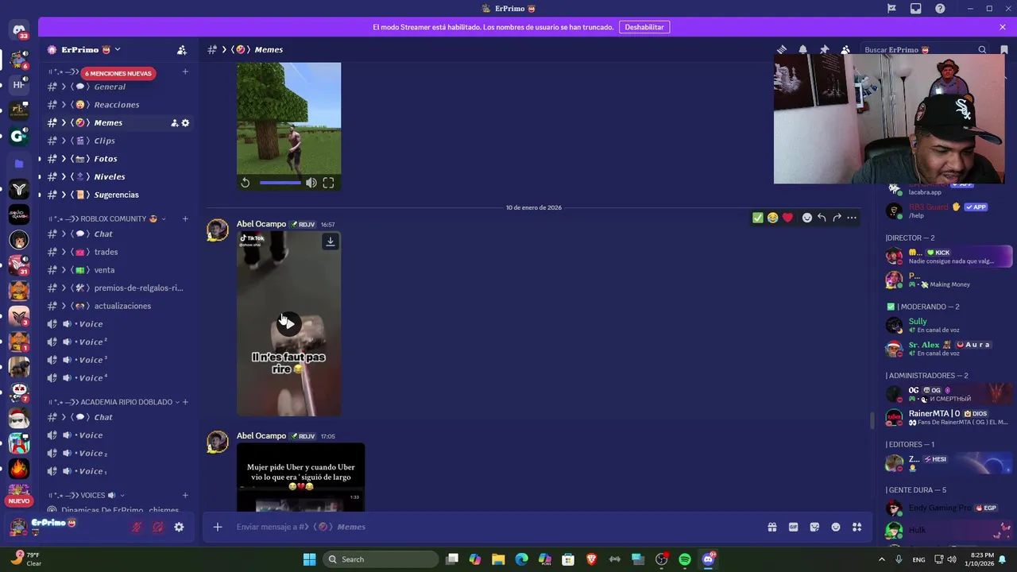Image resolution: width=1017 pixels, height=572 pixels.
Task: Expand the Minecraft video to fullscreen
Action: (328, 183)
